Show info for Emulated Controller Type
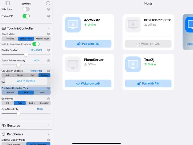Image resolution: width=193 pixels, height=145 pixels. [48, 88]
